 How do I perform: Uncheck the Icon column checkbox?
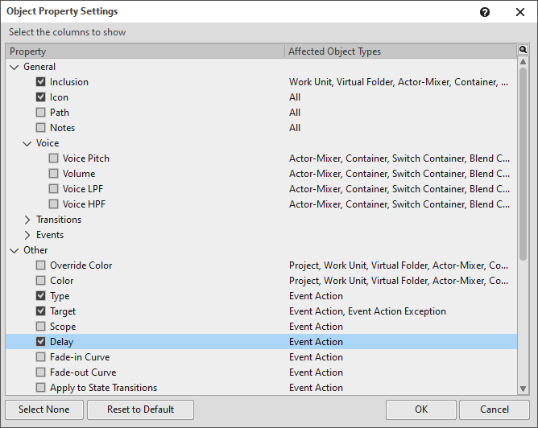pyautogui.click(x=41, y=97)
